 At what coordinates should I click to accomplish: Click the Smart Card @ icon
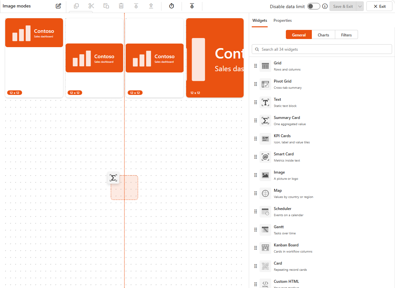tap(265, 157)
